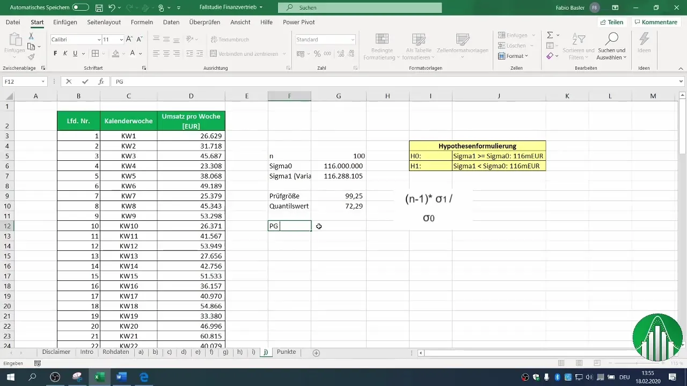This screenshot has width=687, height=386.
Task: Open Bedingte Formatierung menu
Action: (x=382, y=47)
